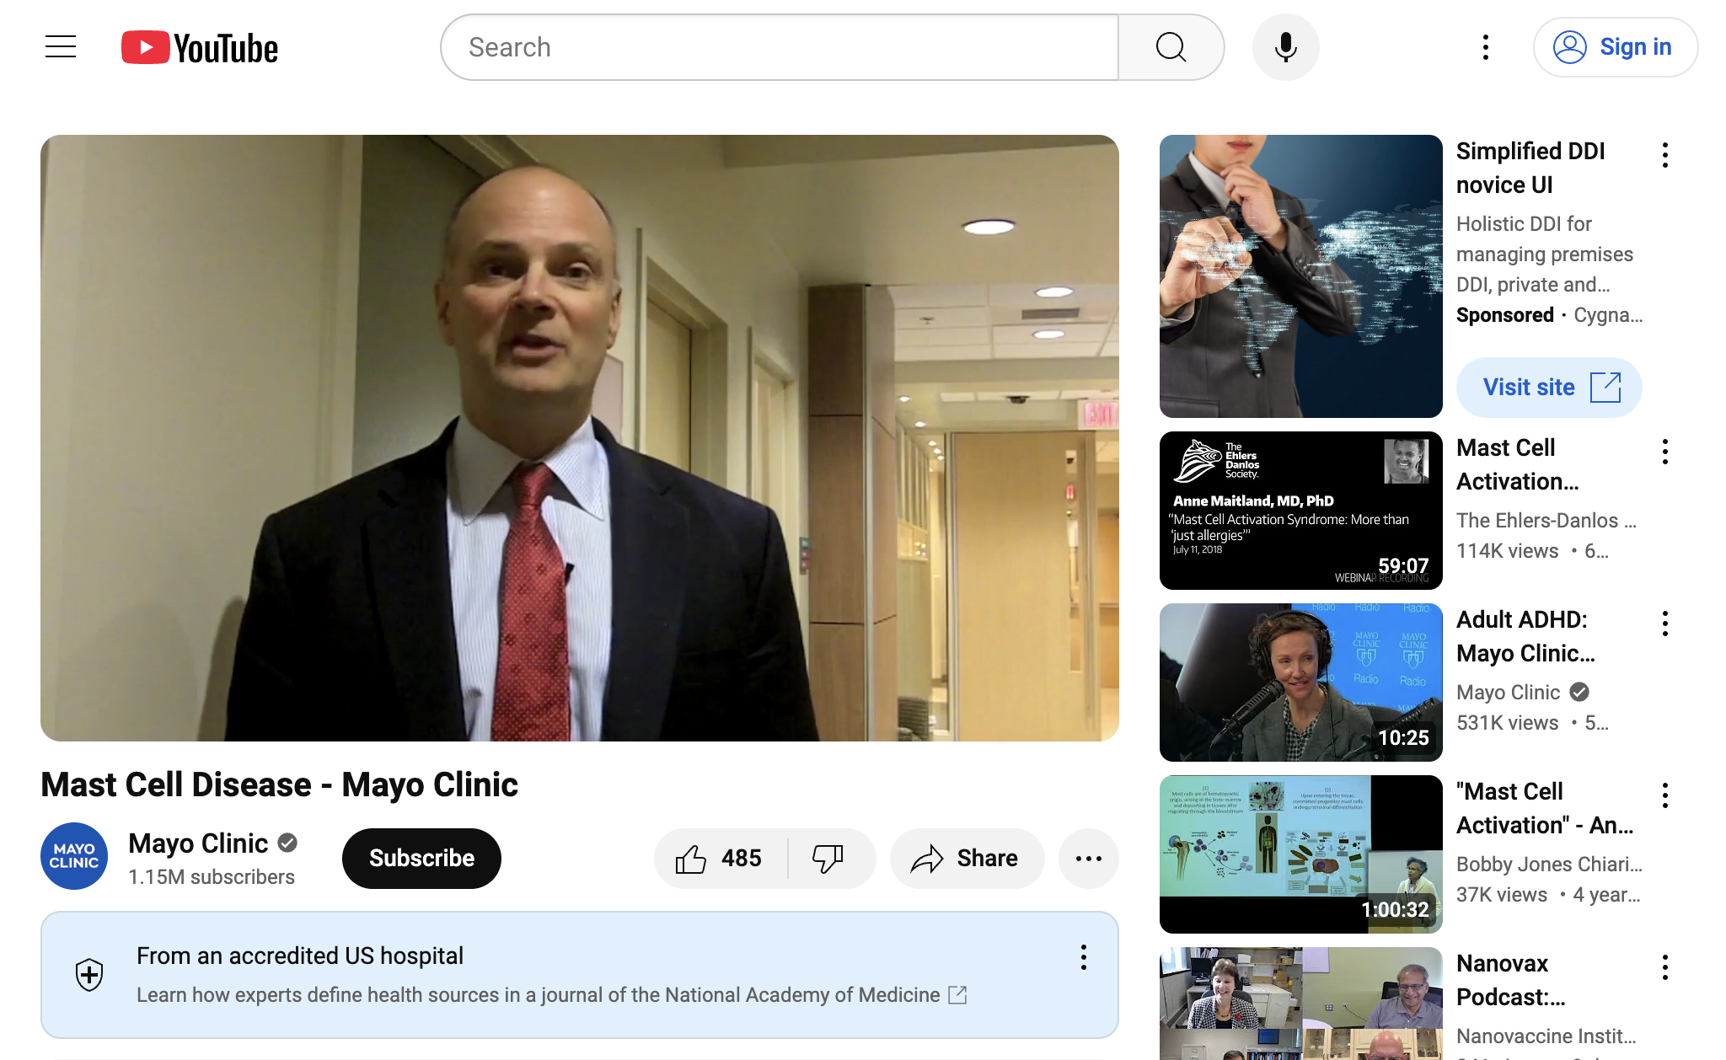The image size is (1726, 1060).
Task: Open Adult ADHD: Mayo Clinic title
Action: [1525, 636]
